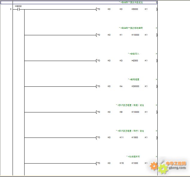Click the K0 module number in the H2300 row
Viewport: 190px width, 177px height.
pos(109,60)
